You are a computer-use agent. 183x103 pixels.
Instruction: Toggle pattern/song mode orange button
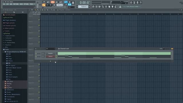(x=44, y=5)
